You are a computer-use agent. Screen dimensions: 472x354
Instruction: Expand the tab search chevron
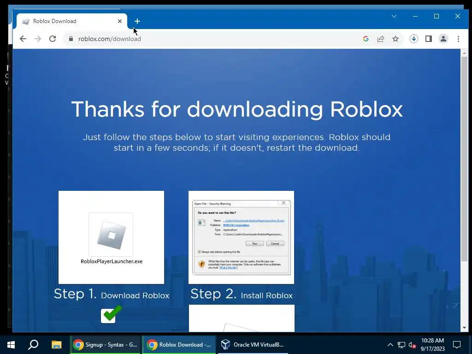click(394, 16)
